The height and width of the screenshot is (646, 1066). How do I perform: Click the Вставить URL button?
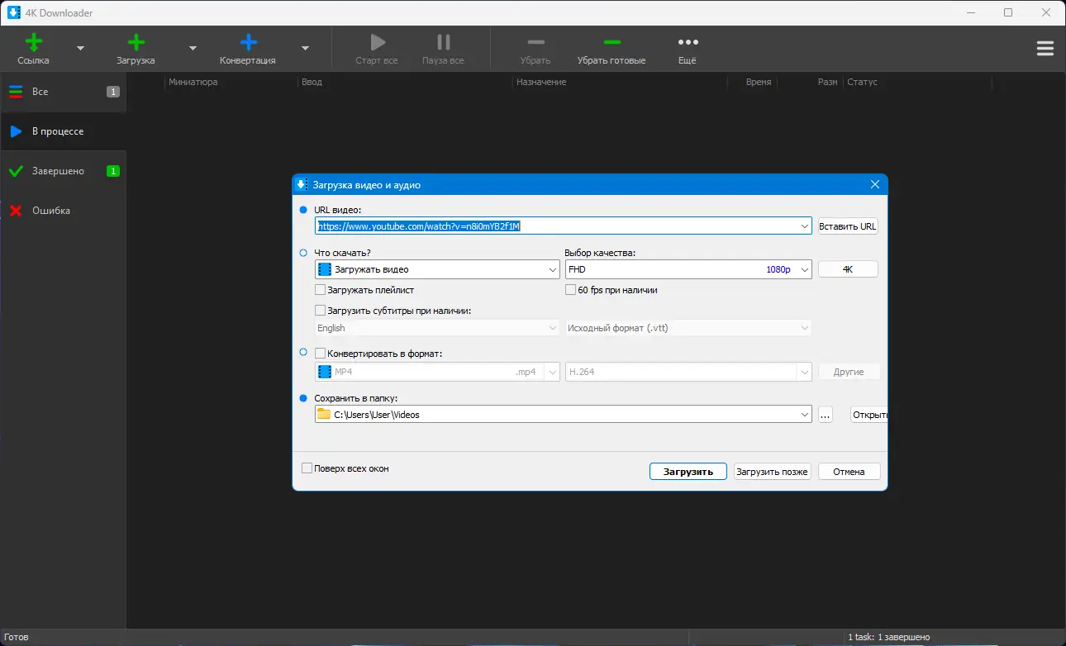pos(848,226)
